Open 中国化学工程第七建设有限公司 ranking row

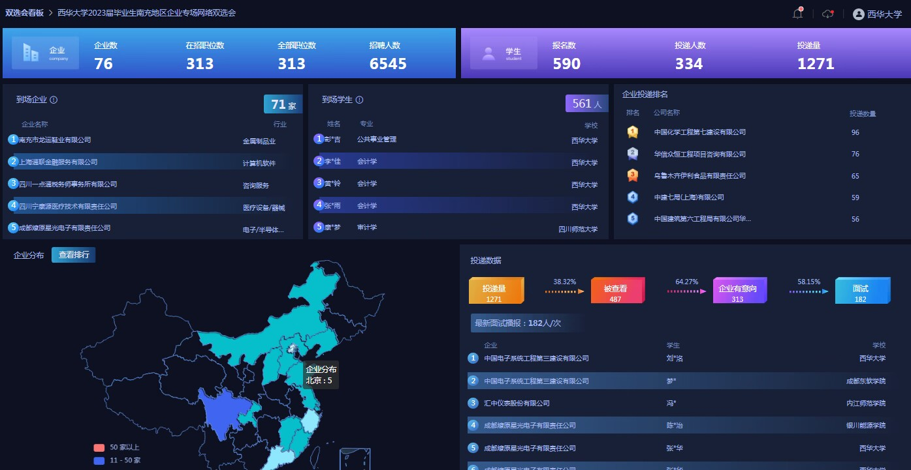[x=699, y=132]
